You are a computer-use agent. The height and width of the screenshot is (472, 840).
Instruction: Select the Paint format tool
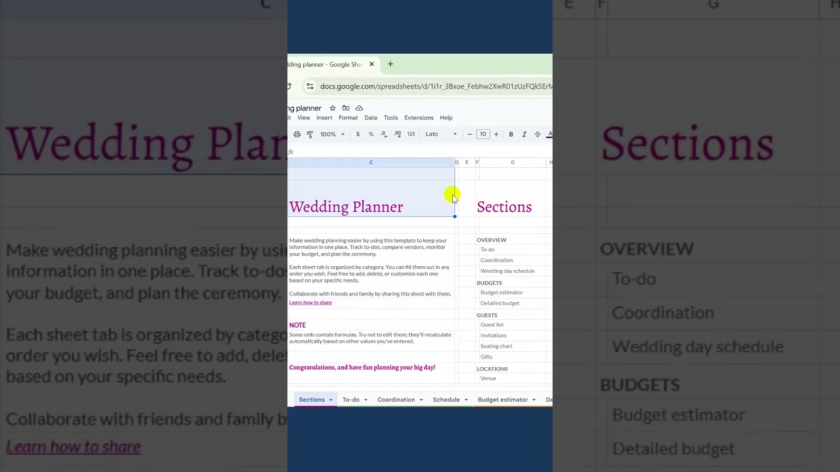[x=310, y=134]
